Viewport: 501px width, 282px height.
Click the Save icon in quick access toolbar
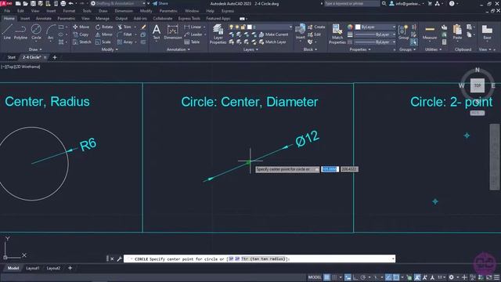[33, 3]
